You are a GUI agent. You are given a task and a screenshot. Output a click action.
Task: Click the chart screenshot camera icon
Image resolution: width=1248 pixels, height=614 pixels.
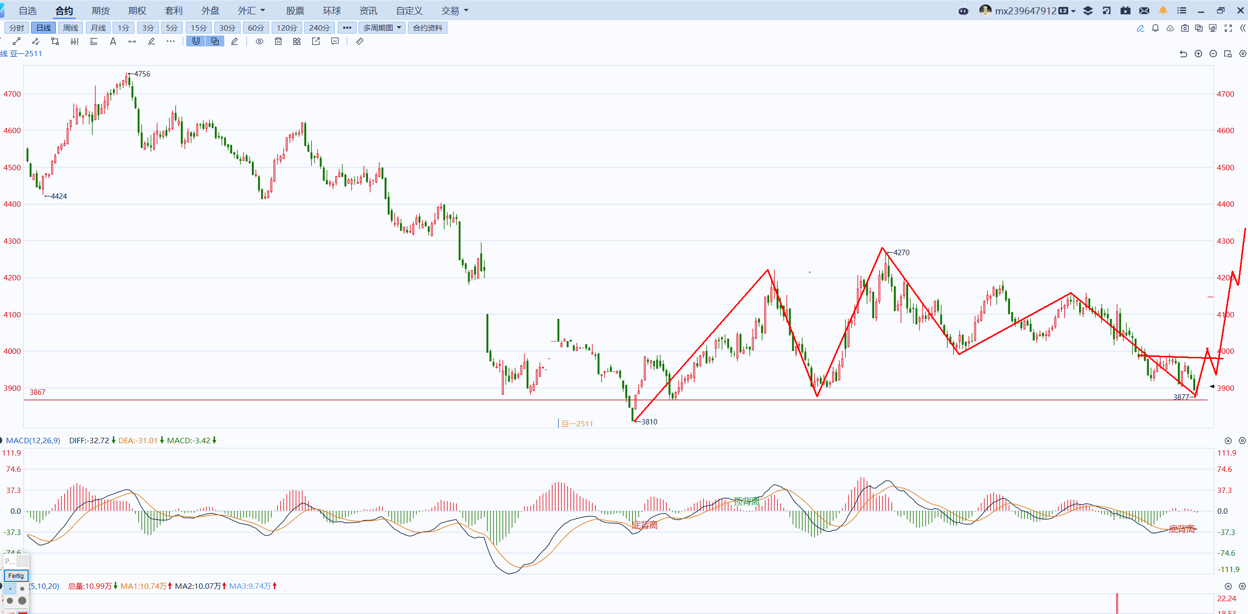1184,28
